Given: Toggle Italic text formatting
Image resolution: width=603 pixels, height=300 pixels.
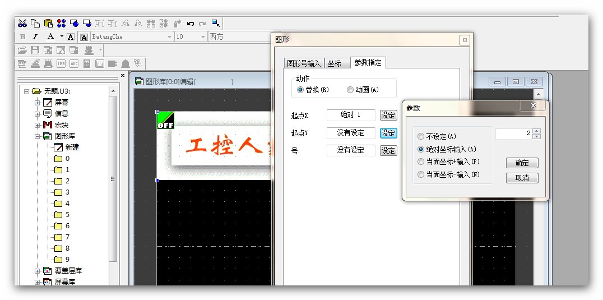Looking at the screenshot, I should pyautogui.click(x=35, y=36).
